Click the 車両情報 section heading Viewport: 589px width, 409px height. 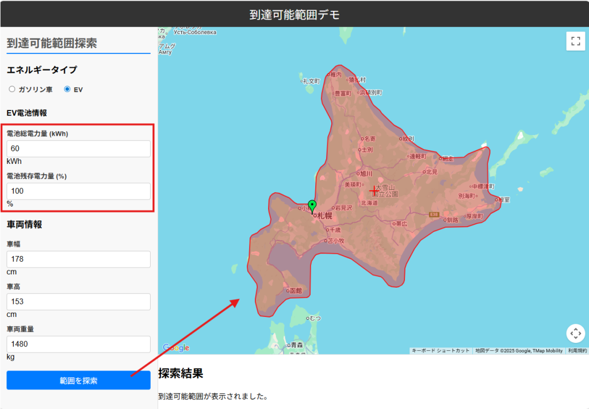(24, 224)
